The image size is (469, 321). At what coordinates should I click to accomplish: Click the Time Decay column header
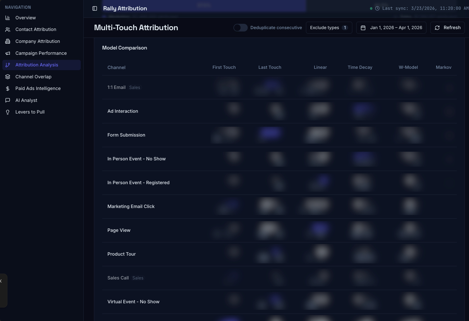360,67
